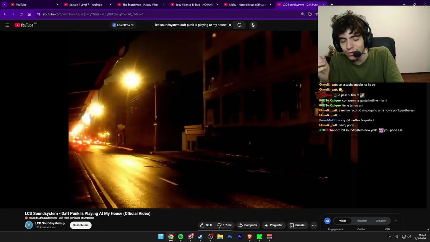
Task: Go back using the browser back arrow
Action: click(x=5, y=14)
